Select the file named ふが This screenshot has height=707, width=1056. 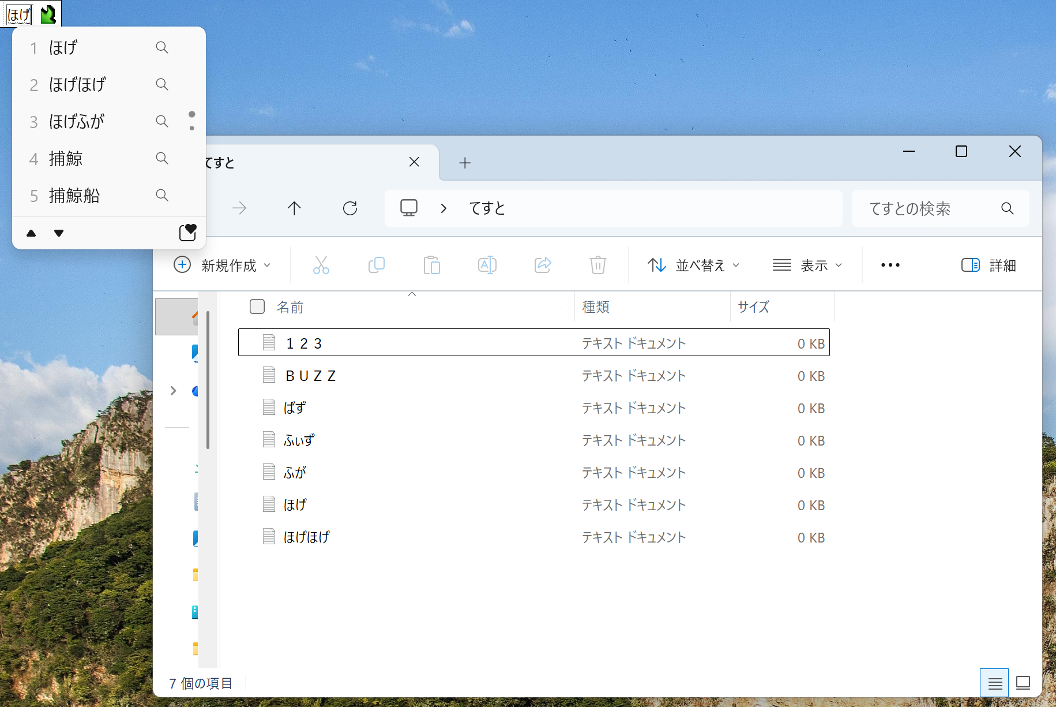tap(534, 472)
